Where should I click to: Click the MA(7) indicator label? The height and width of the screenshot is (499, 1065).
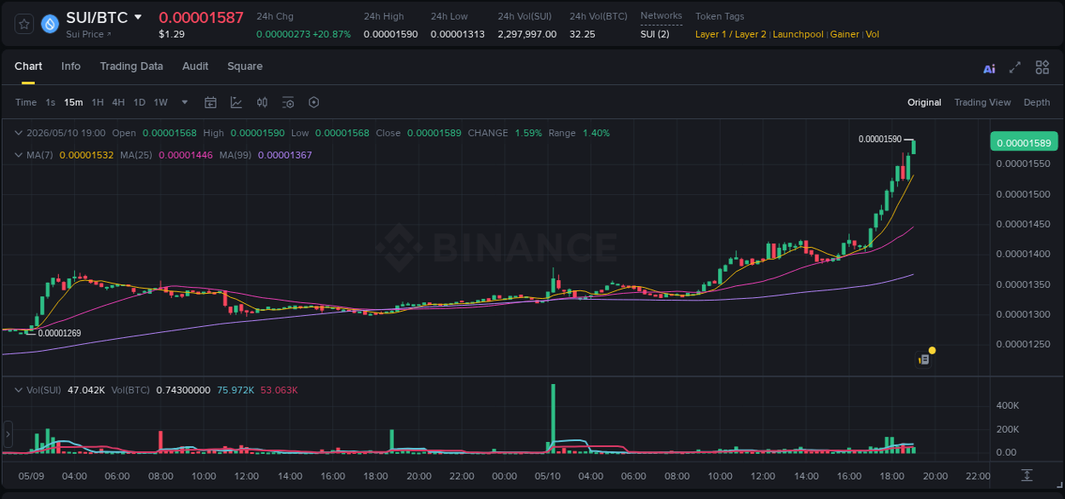tap(40, 155)
